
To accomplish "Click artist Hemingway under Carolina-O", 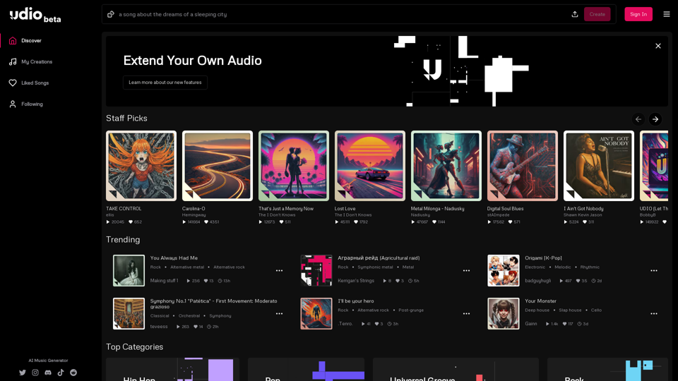I will pyautogui.click(x=194, y=215).
